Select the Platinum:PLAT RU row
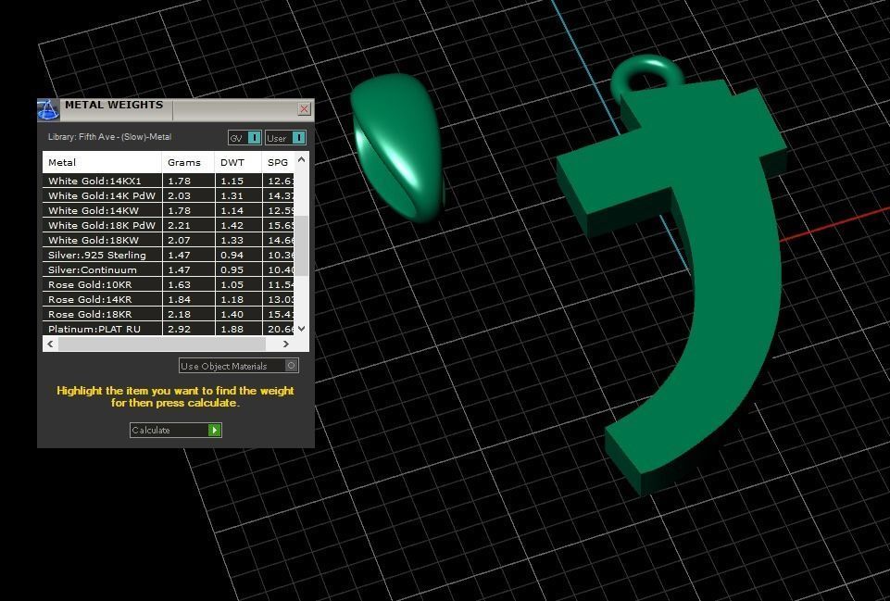The height and width of the screenshot is (601, 890). click(169, 329)
